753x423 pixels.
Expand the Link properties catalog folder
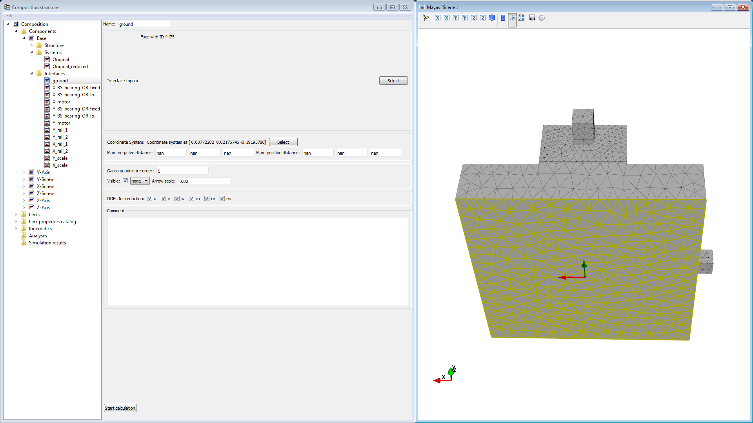pyautogui.click(x=16, y=222)
